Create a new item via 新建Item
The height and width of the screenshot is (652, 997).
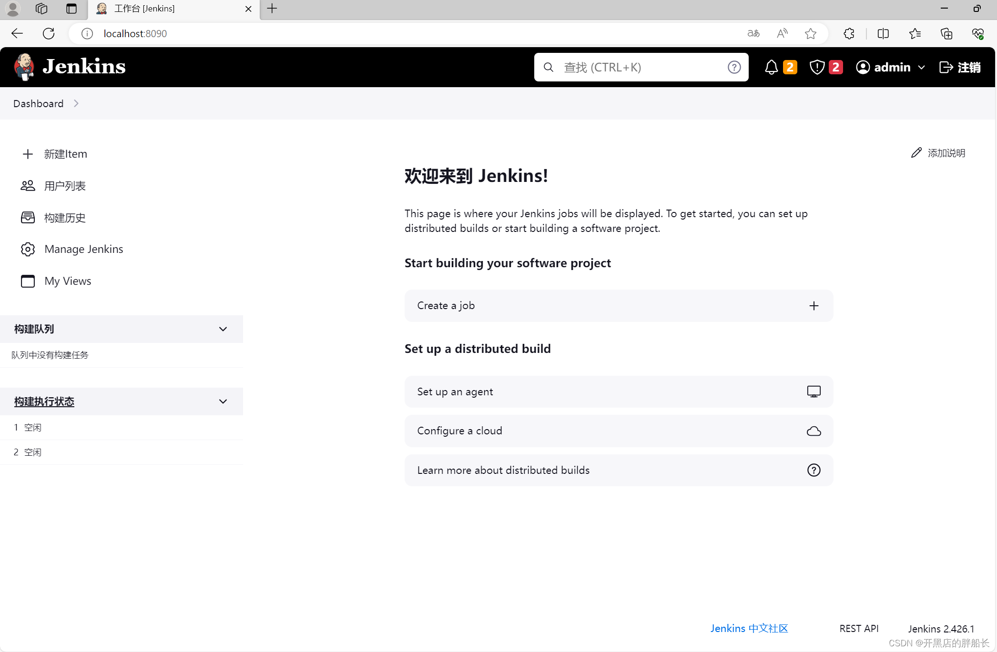54,154
